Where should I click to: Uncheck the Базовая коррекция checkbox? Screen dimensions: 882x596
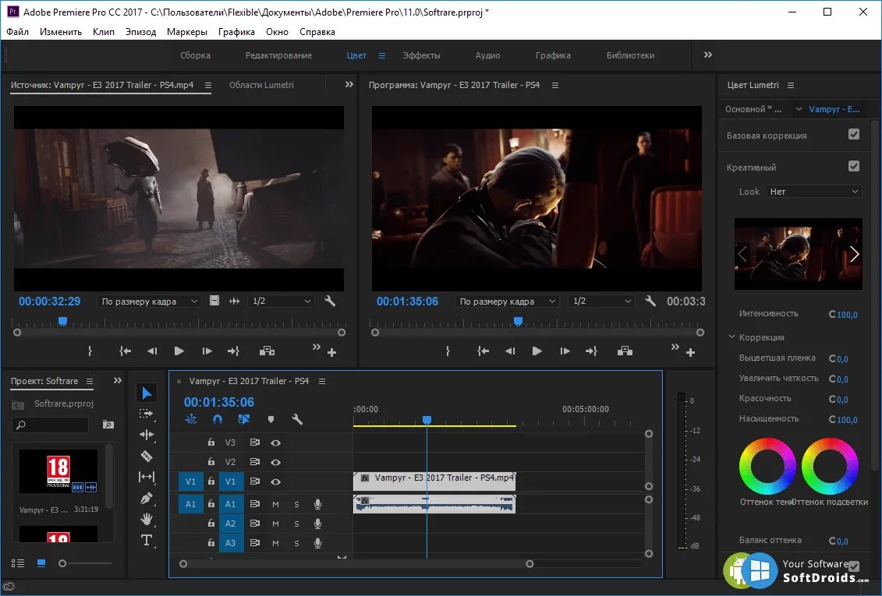tap(854, 134)
